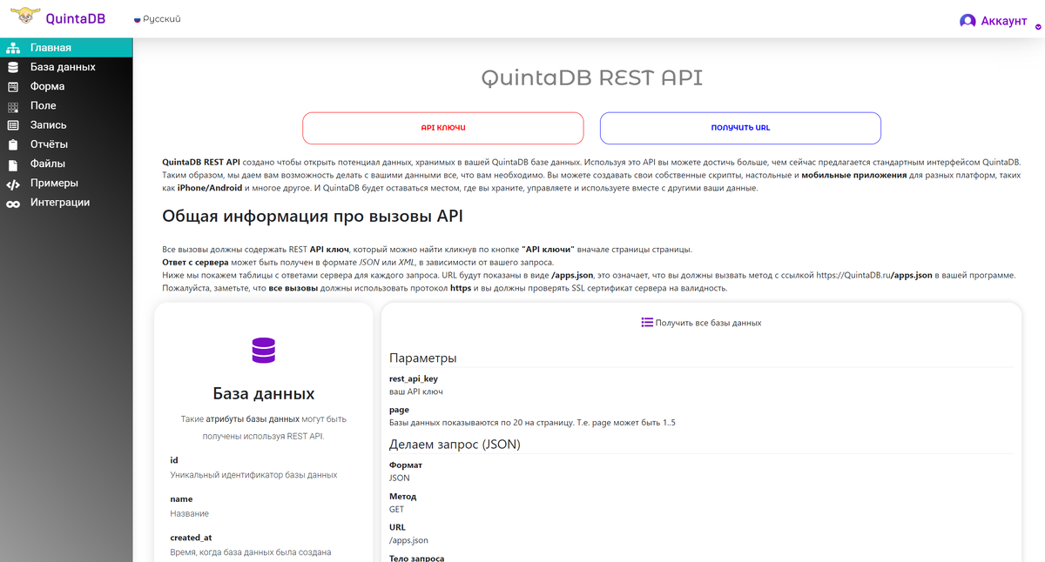Click the QuintaDB owl logo icon
Screen dimensions: 1045x562
tap(24, 17)
